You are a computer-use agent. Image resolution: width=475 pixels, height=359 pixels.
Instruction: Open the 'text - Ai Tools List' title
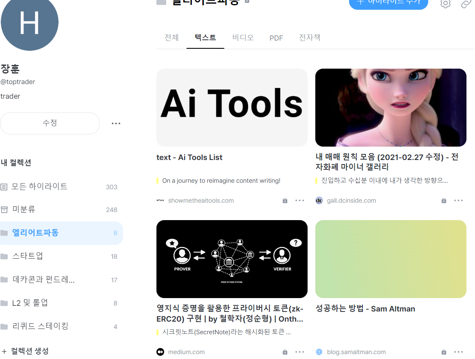point(189,158)
